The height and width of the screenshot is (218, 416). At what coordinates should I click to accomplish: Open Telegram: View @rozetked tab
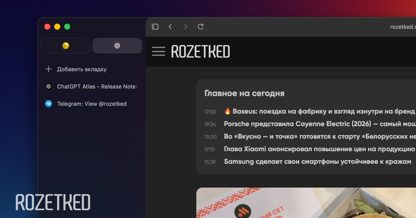[x=92, y=104]
